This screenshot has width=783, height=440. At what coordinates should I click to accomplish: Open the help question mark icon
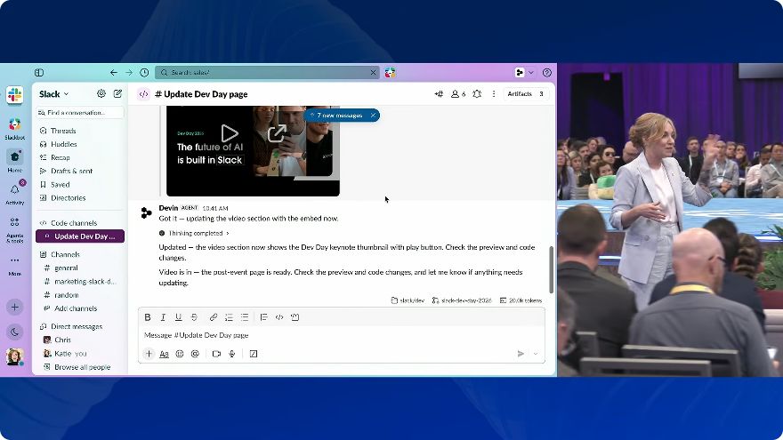click(547, 72)
